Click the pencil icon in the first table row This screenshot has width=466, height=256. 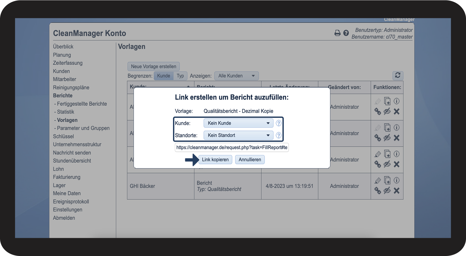[x=378, y=102]
